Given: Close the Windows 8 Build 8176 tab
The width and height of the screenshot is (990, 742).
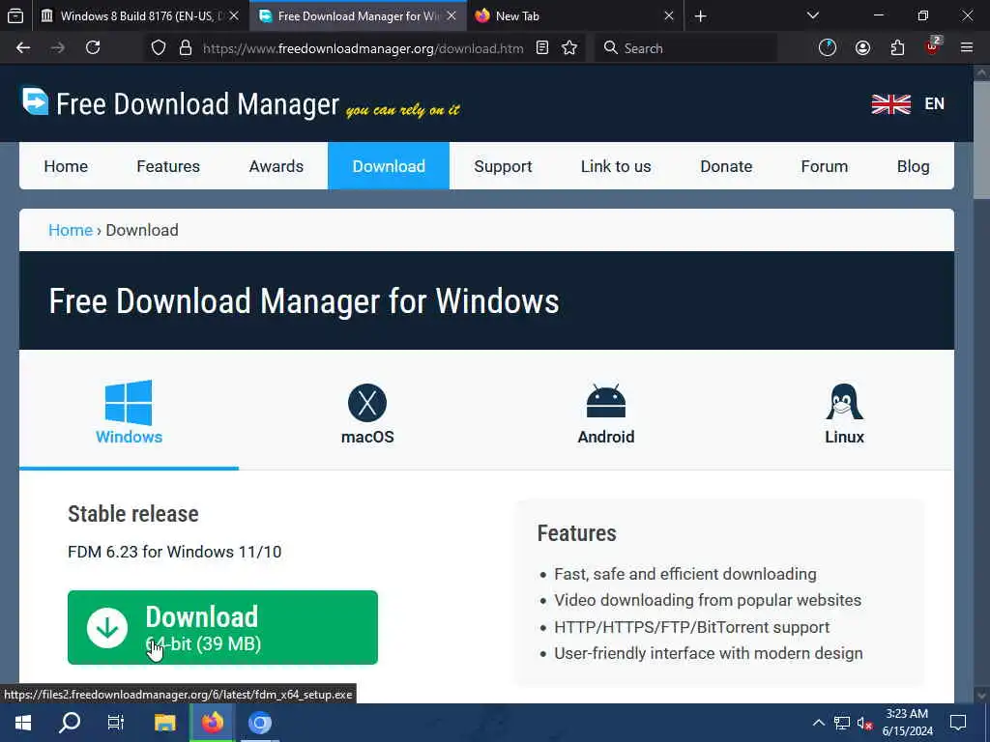Looking at the screenshot, I should pos(234,15).
